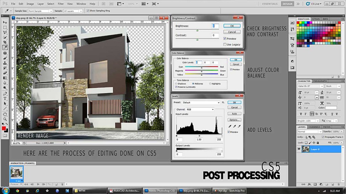
Task: Select the Hand tool
Action: 5,114
